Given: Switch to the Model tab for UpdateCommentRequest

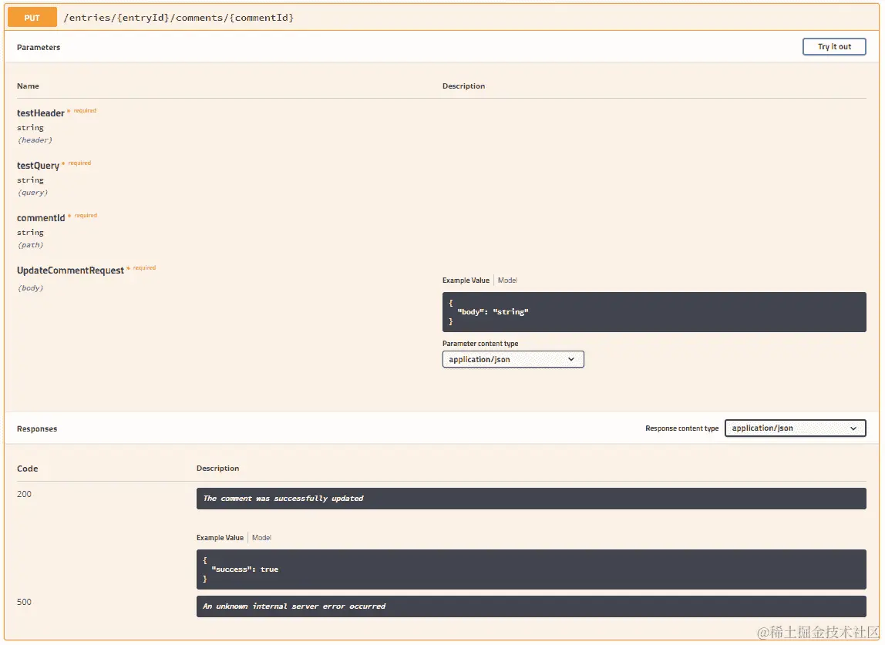Looking at the screenshot, I should (x=507, y=280).
